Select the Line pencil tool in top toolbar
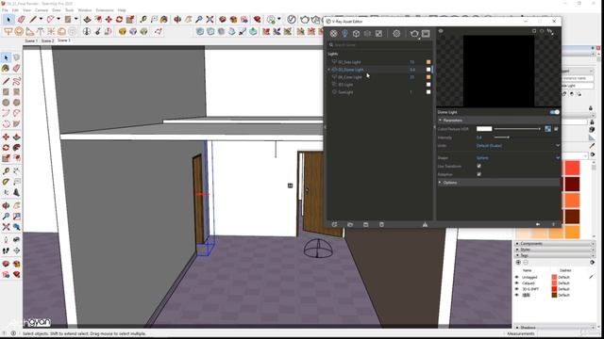 pos(33,19)
